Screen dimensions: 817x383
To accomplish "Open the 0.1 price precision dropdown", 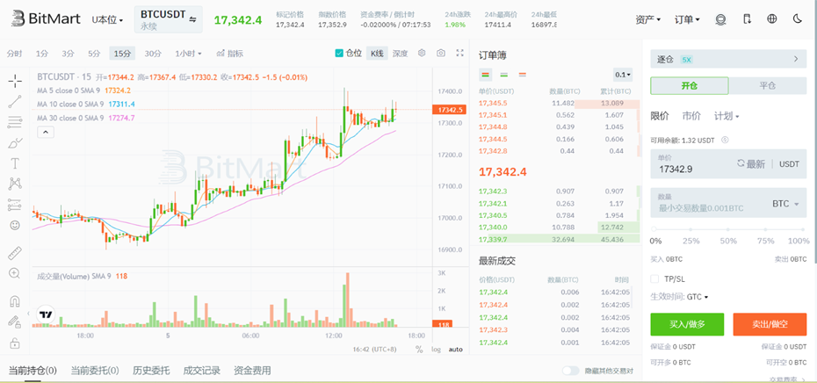I will click(623, 75).
